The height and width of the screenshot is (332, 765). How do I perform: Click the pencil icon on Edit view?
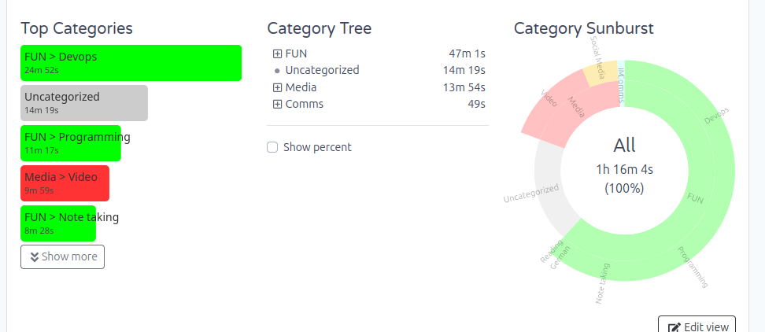point(674,327)
